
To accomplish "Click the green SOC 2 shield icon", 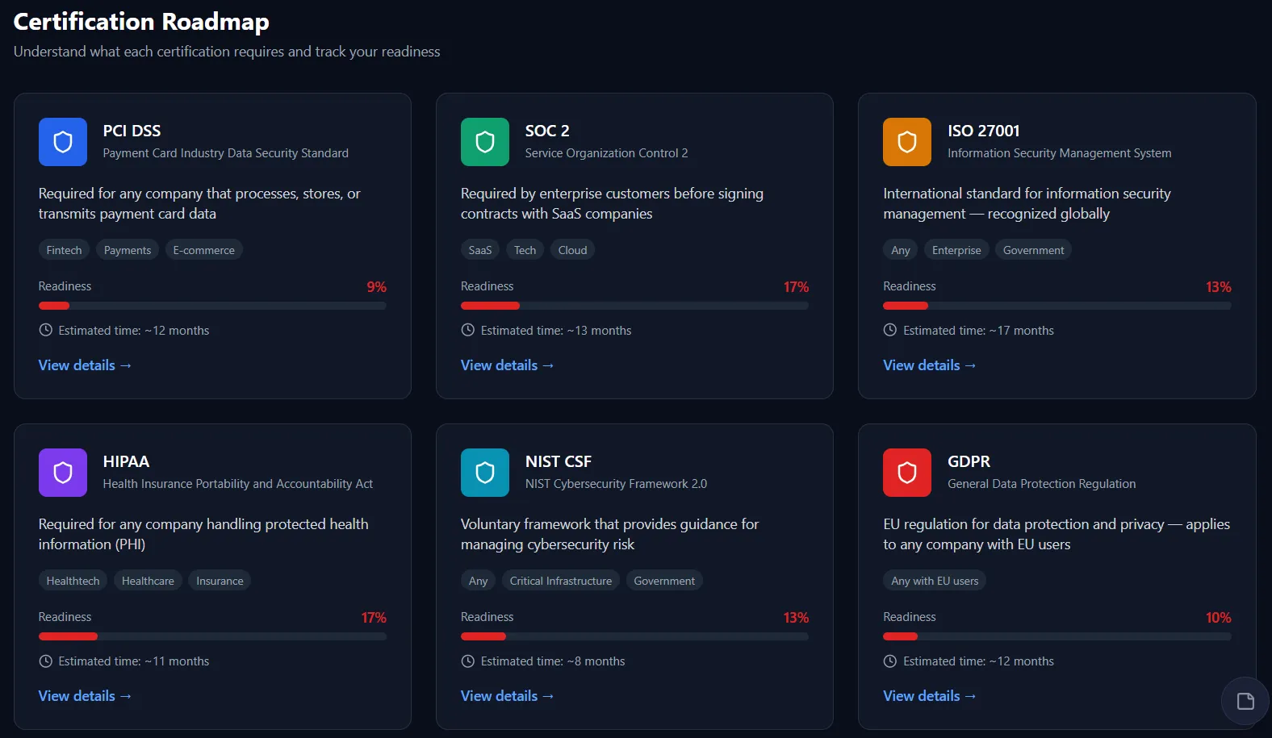I will 485,142.
